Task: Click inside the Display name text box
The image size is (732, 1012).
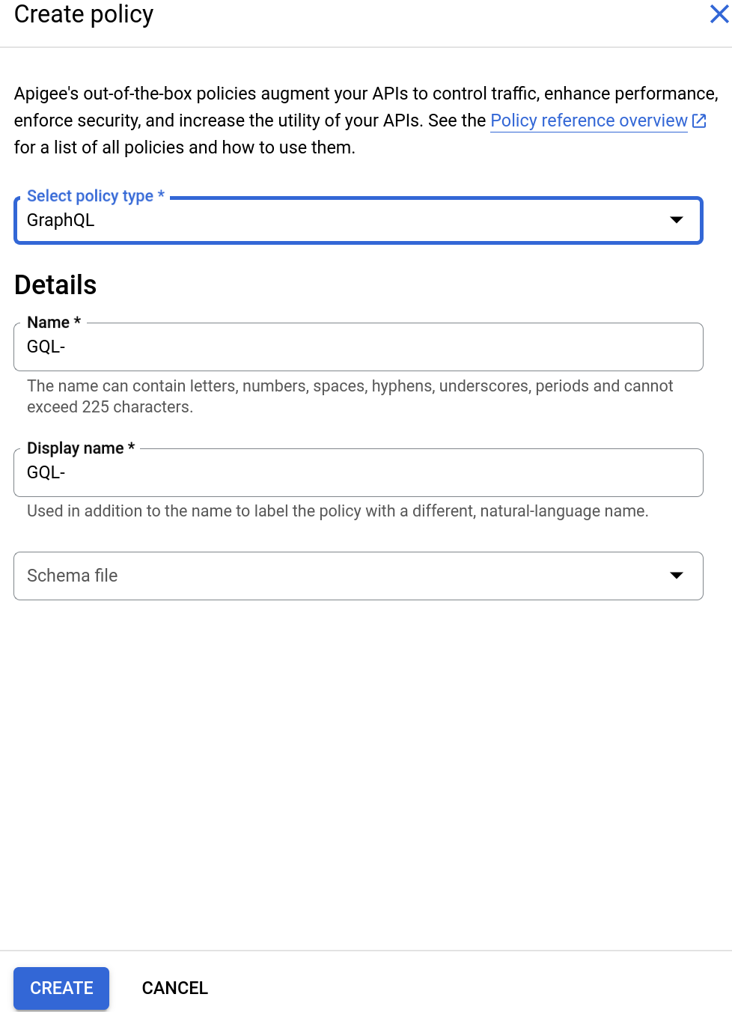Action: pos(358,472)
